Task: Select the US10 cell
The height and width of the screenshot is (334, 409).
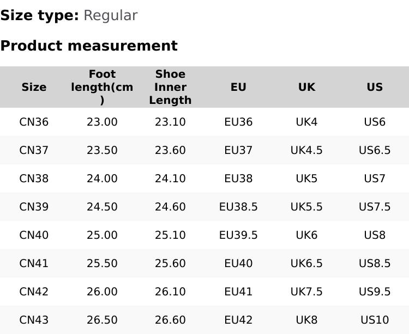Action: pyautogui.click(x=375, y=320)
